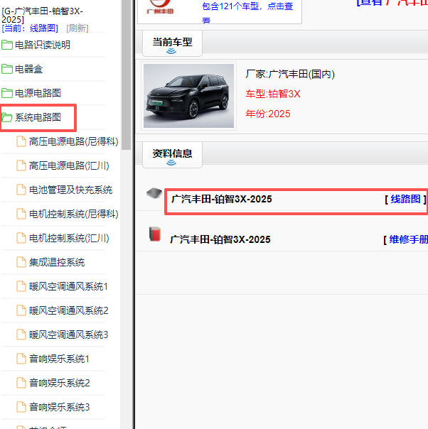
Task: Click the 广汽丰田 brand logo
Action: pos(160,7)
